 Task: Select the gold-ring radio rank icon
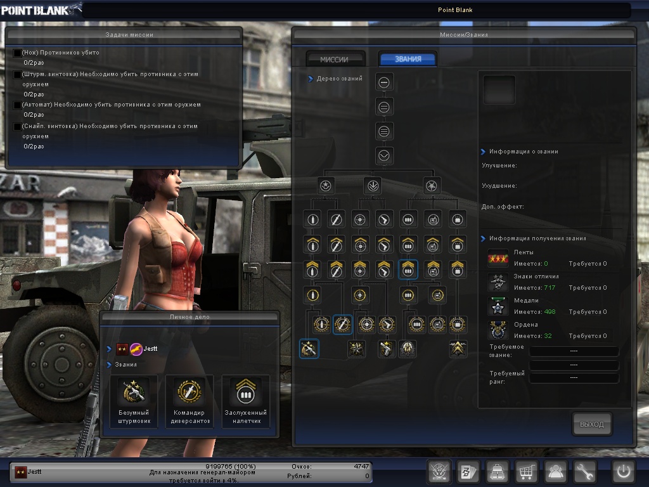[x=437, y=295]
